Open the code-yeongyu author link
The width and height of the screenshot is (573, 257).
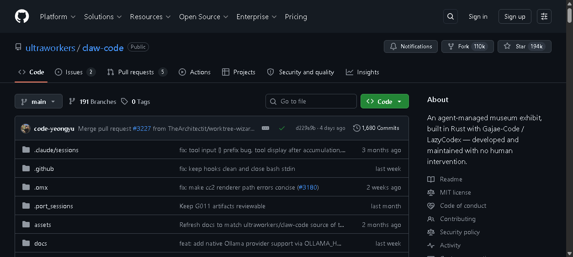point(54,128)
